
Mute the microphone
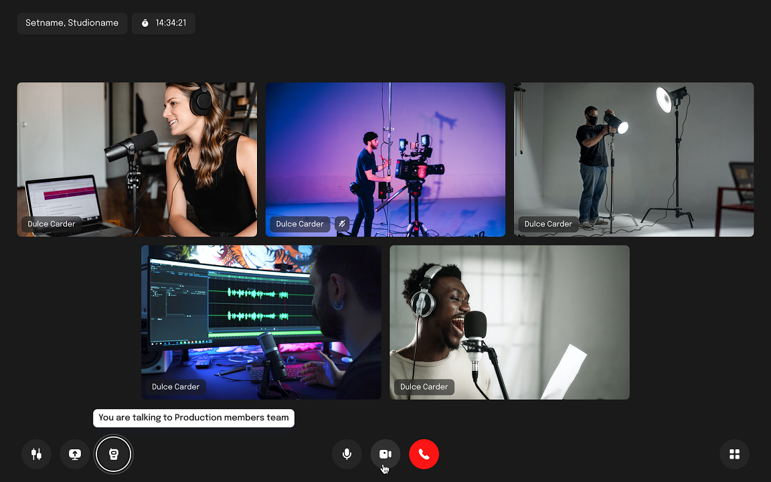[347, 454]
